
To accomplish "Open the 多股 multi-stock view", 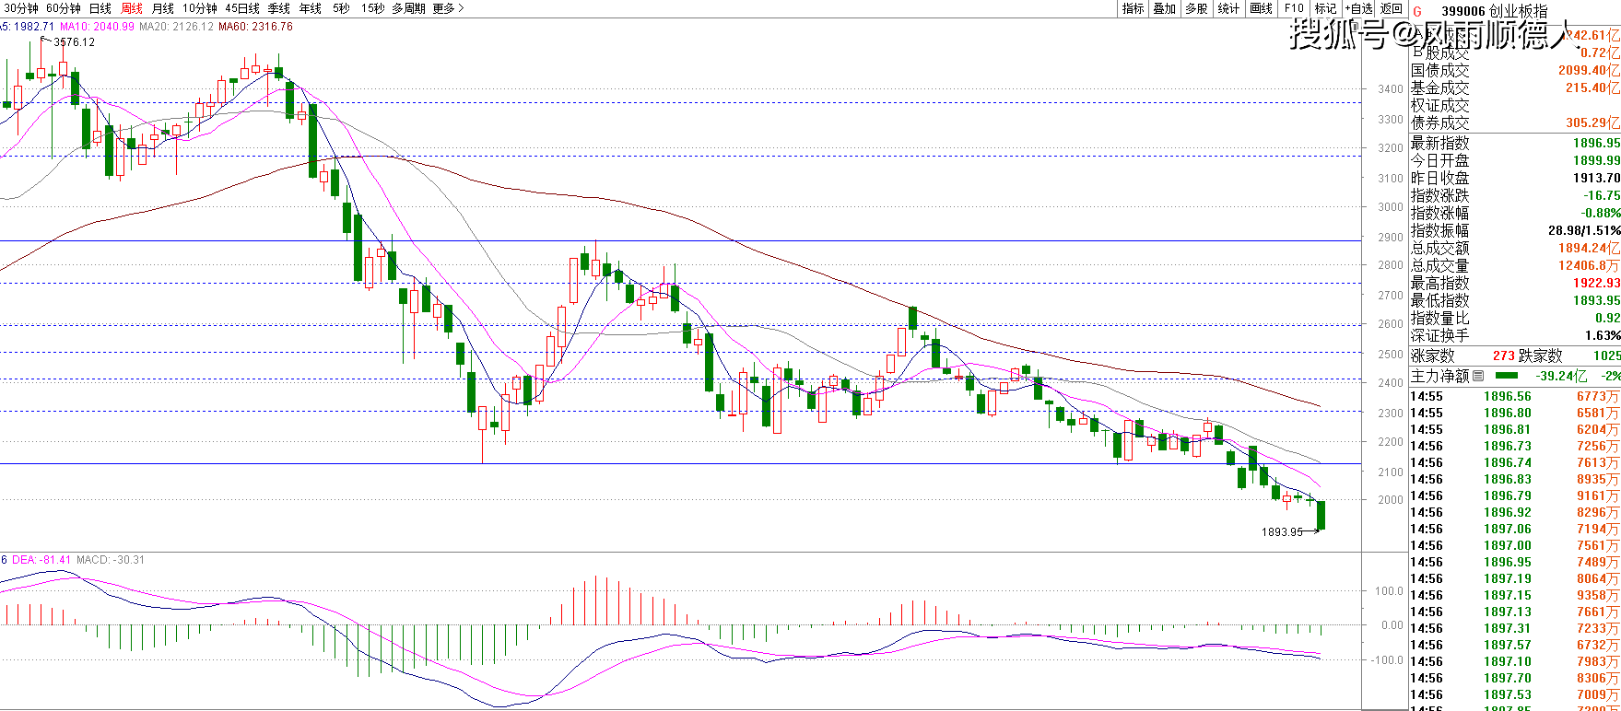I will (x=1196, y=8).
